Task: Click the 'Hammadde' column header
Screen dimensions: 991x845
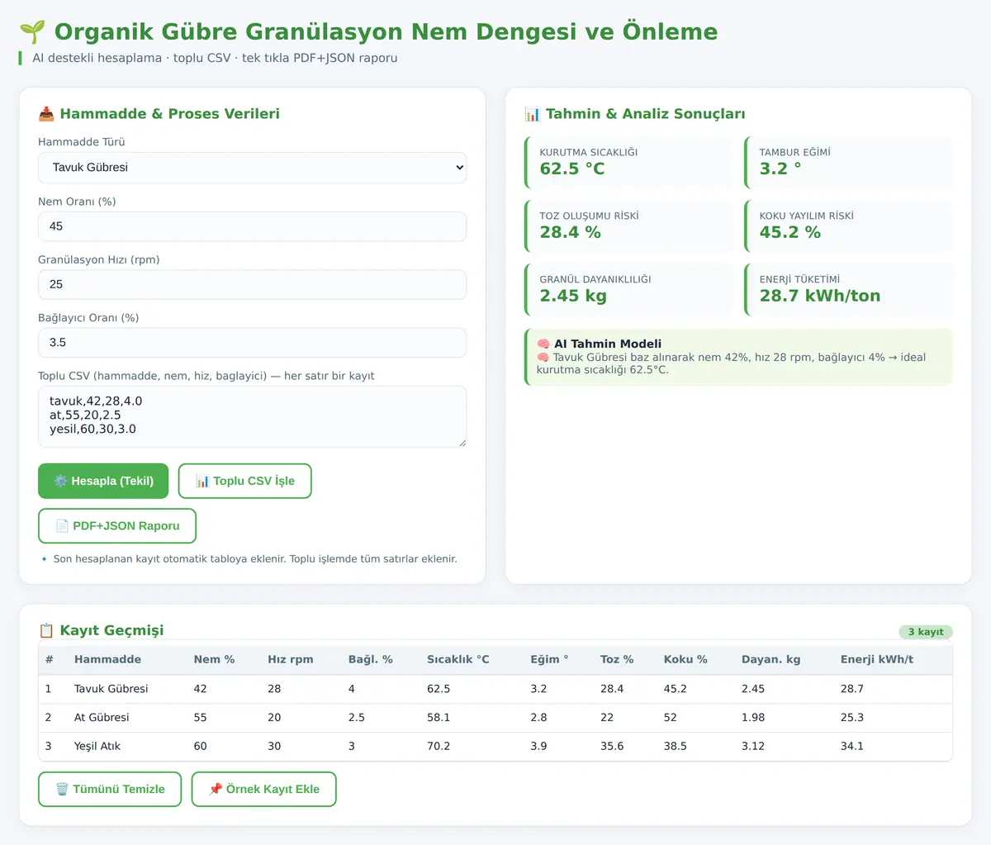Action: tap(107, 659)
